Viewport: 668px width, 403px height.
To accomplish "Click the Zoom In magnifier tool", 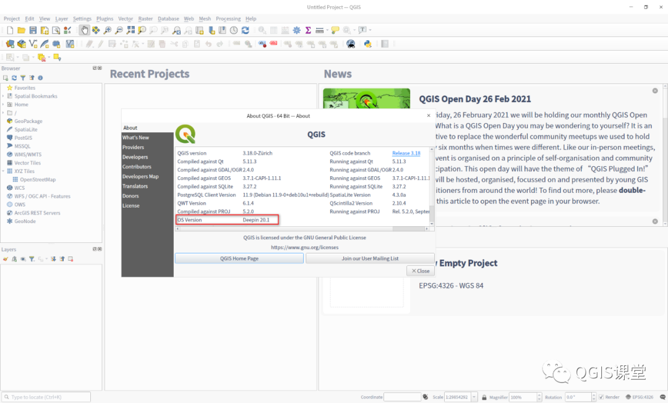I will click(x=108, y=30).
